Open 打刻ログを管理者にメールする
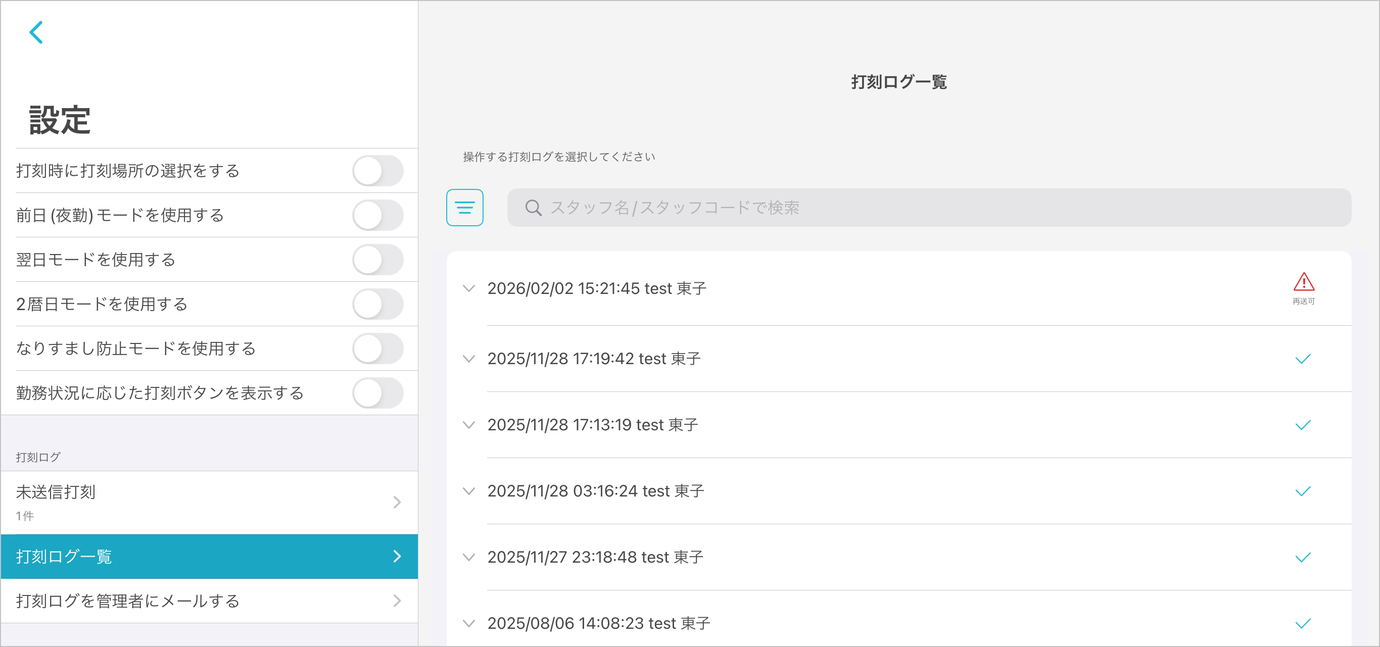Viewport: 1380px width, 647px height. point(209,601)
